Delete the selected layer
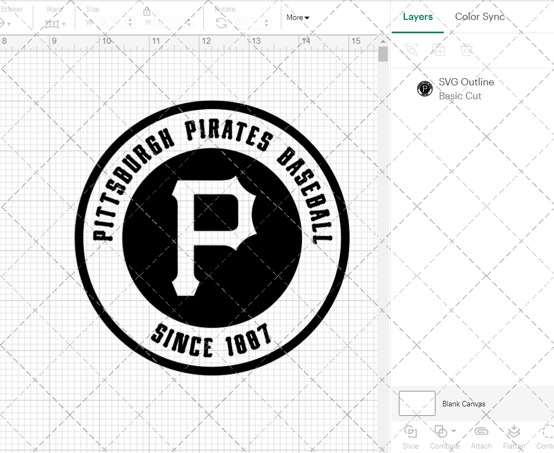 pyautogui.click(x=466, y=50)
